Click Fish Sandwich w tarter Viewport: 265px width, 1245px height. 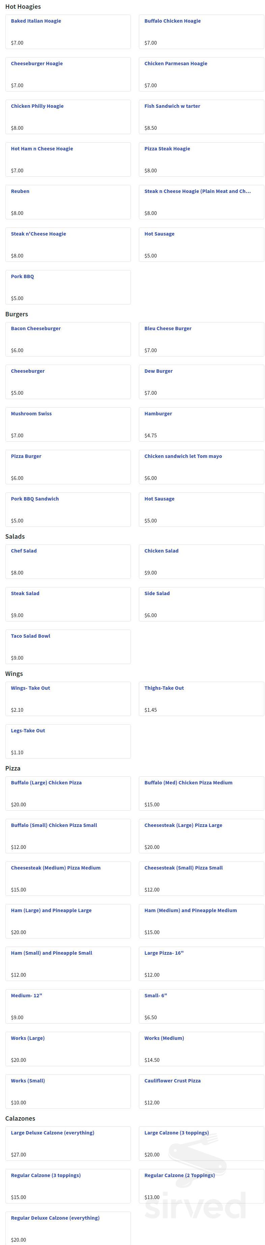[201, 117]
